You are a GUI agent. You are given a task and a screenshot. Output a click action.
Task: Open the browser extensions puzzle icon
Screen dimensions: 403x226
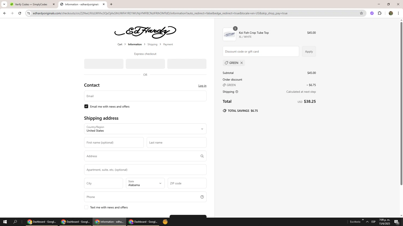click(380, 13)
